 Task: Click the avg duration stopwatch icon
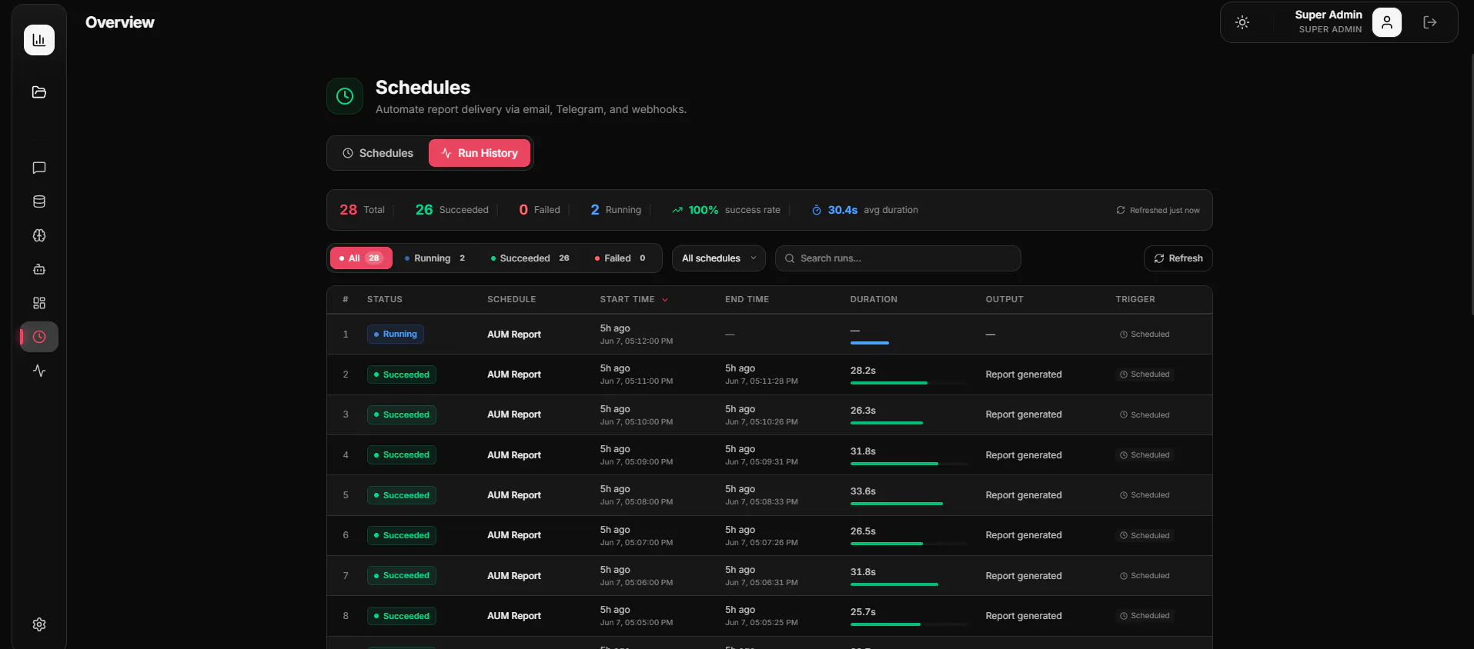pos(817,210)
